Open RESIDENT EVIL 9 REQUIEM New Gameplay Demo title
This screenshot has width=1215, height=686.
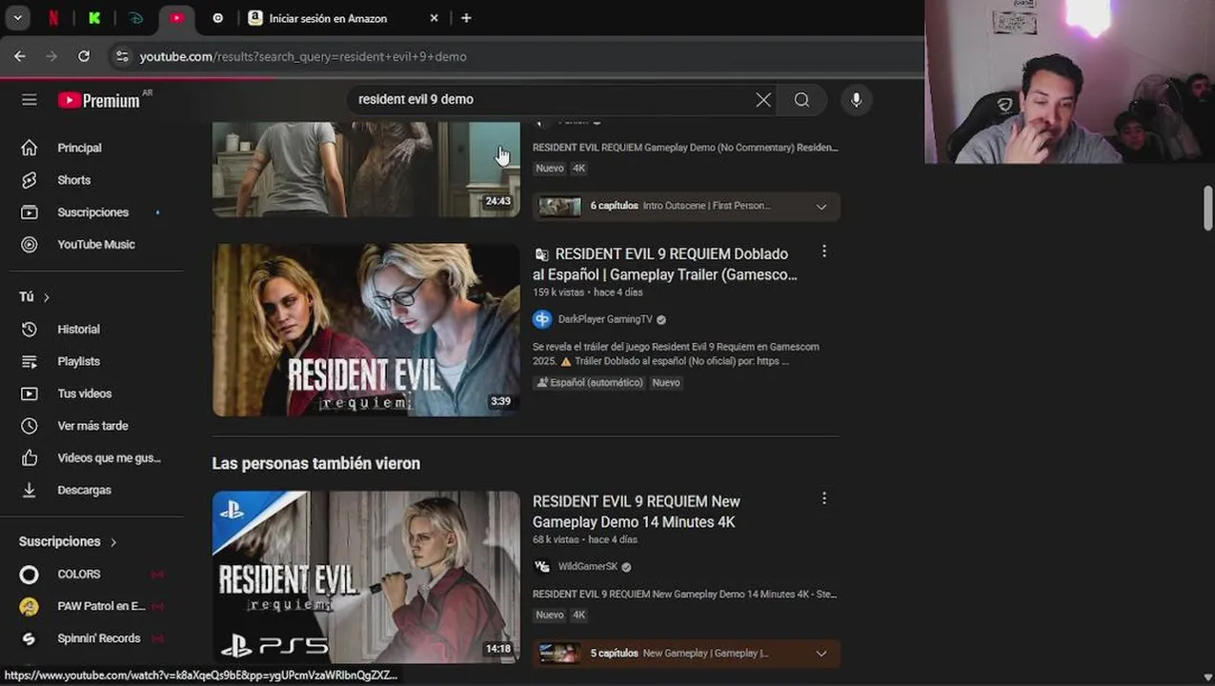637,512
